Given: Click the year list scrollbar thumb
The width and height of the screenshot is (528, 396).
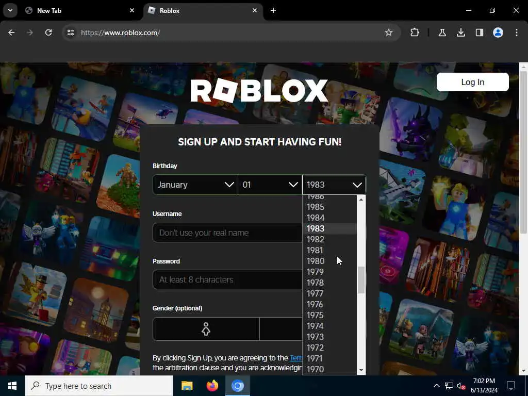Looking at the screenshot, I should pos(361,280).
